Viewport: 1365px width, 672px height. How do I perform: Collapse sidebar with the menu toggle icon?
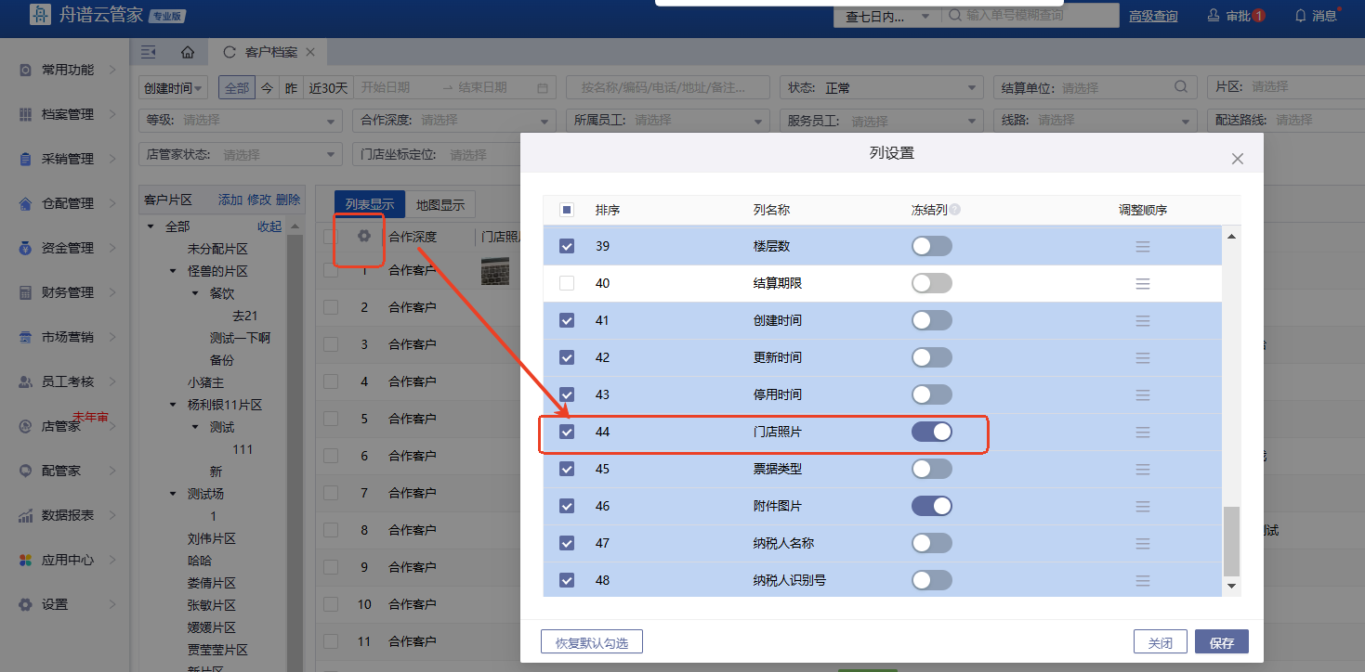pyautogui.click(x=149, y=52)
